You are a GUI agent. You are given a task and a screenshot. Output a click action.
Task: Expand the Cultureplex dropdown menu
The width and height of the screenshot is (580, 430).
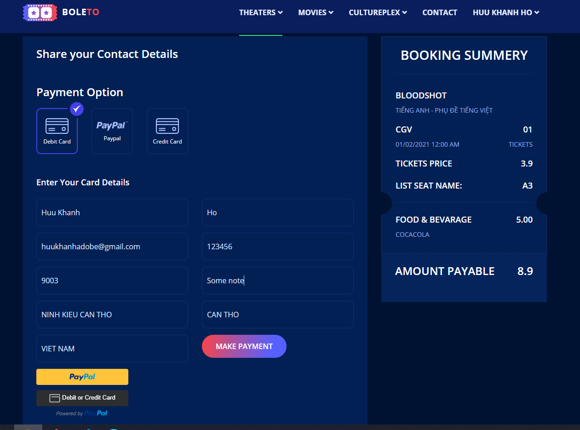point(378,12)
